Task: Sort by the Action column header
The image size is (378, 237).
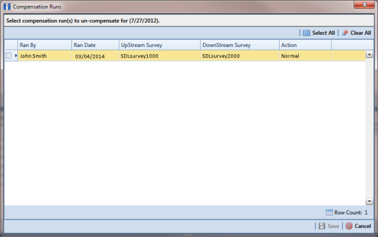Action: coord(305,45)
